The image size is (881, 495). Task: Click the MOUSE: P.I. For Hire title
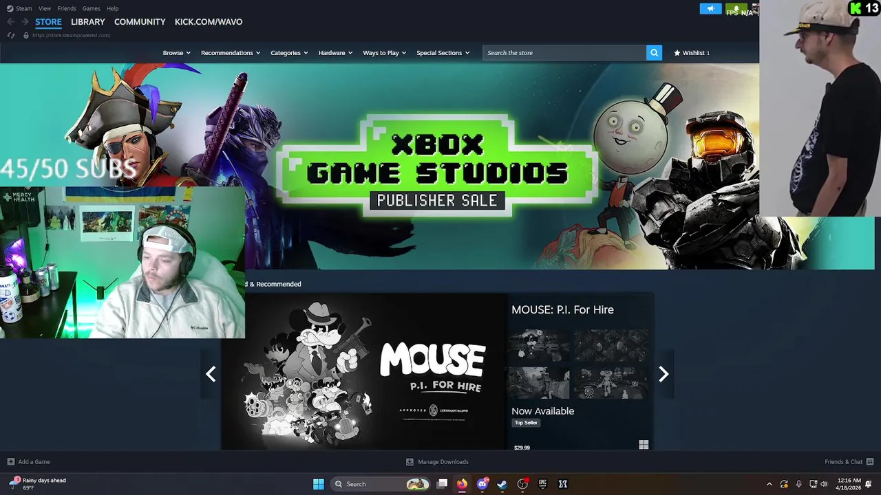click(x=562, y=310)
